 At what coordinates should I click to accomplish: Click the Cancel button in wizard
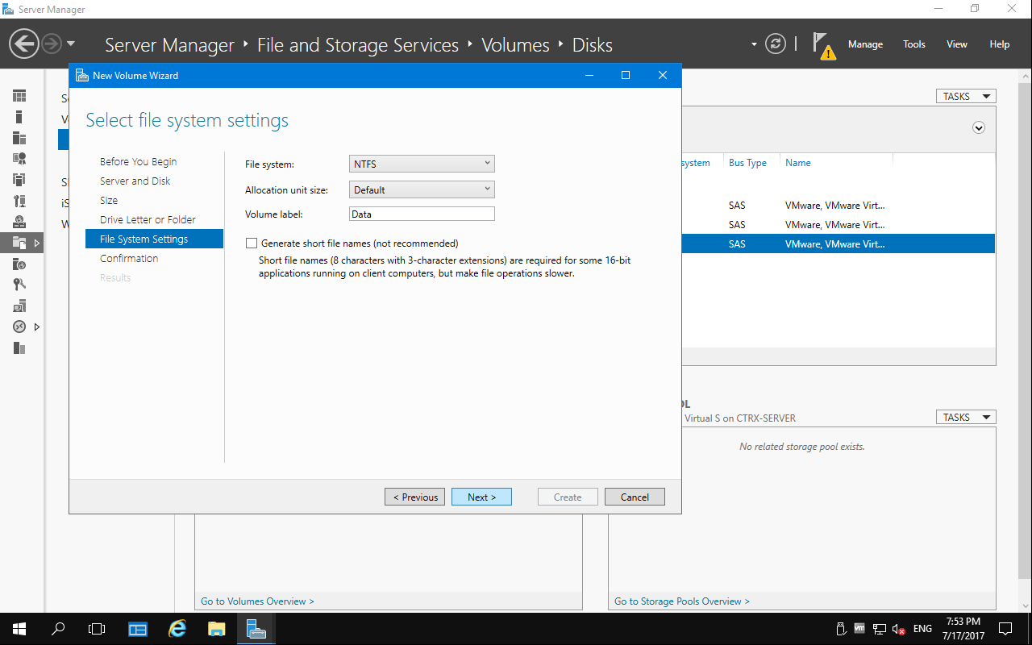tap(635, 497)
